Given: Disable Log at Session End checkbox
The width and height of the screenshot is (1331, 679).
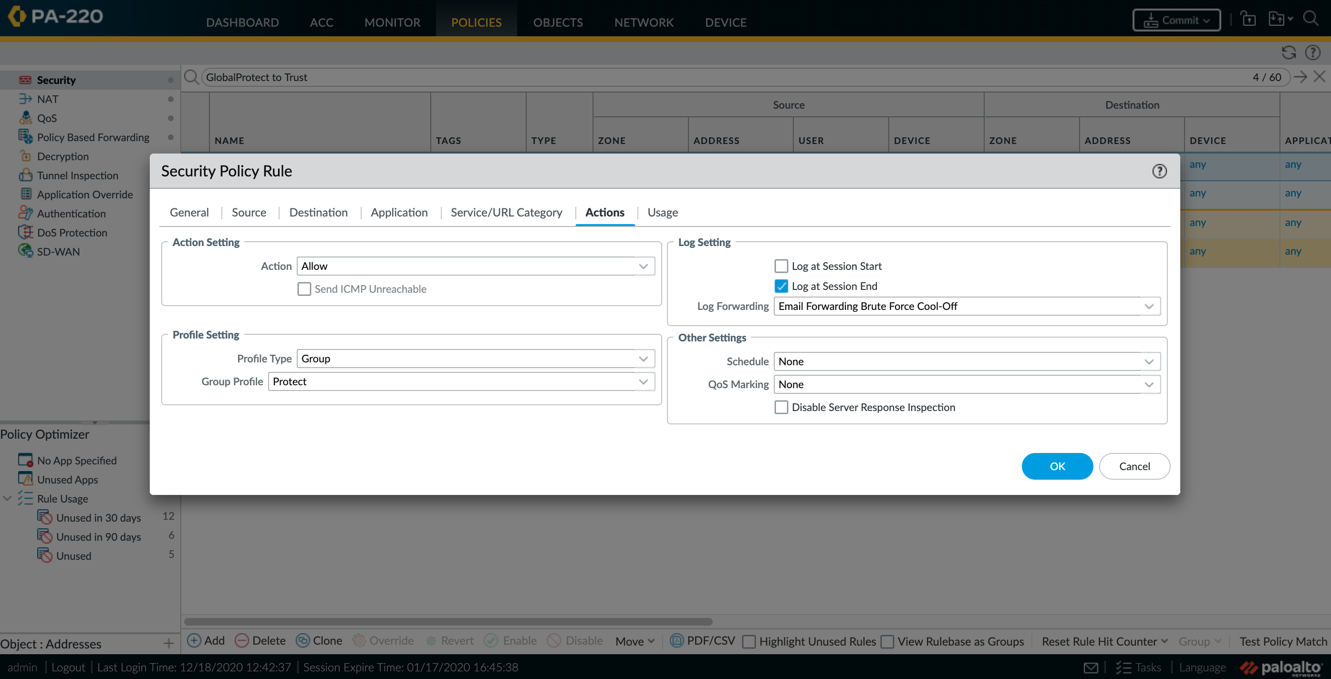Looking at the screenshot, I should (781, 286).
